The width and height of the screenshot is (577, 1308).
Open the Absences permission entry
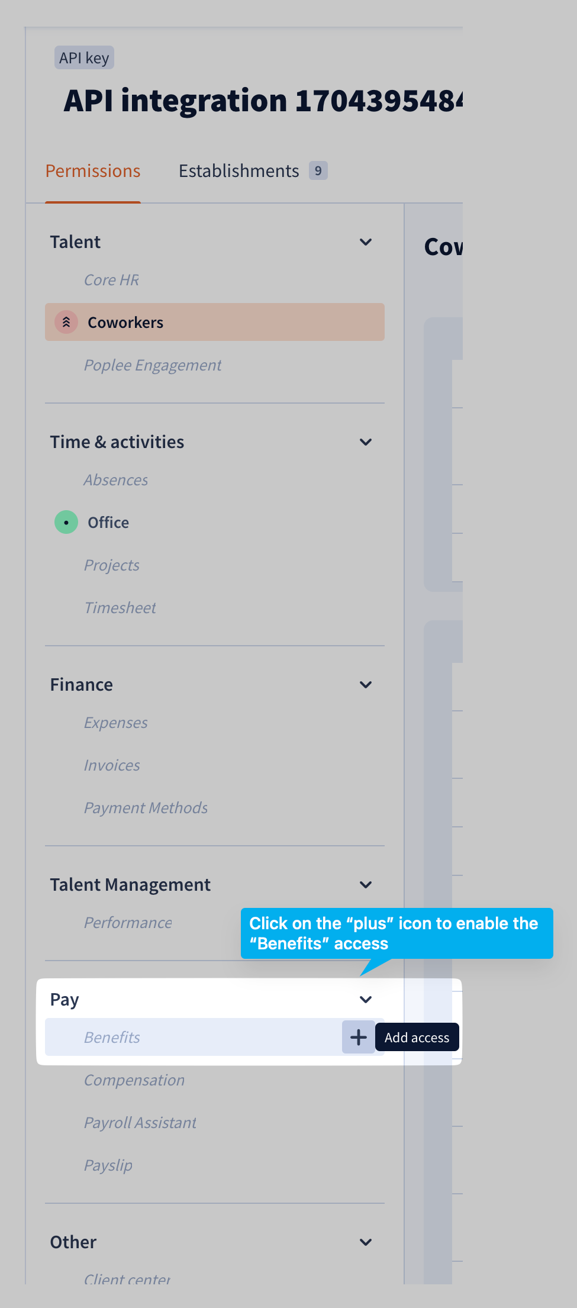[116, 480]
